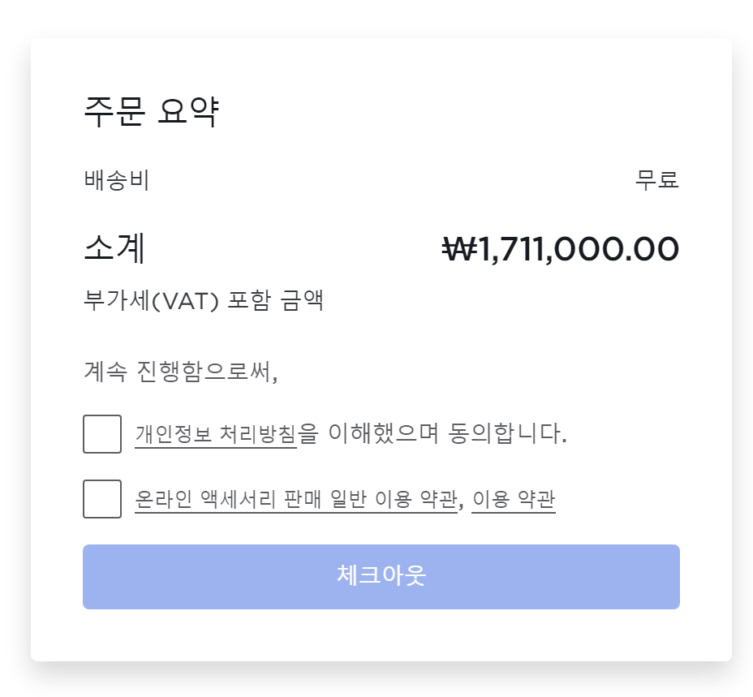Viewport: 753px width, 697px height.
Task: Check the 개인정보 처리방침 agreement checkbox
Action: (x=102, y=434)
